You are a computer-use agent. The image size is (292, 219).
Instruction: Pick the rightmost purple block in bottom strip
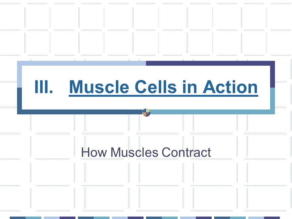(272, 218)
